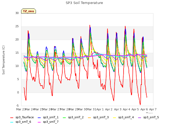Toggle sp3_smT_2 series in legend
The height and width of the screenshot is (127, 169).
click(73, 117)
